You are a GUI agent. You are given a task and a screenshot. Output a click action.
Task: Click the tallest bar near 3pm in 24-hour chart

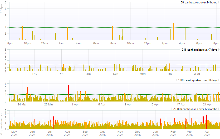coord(173,31)
